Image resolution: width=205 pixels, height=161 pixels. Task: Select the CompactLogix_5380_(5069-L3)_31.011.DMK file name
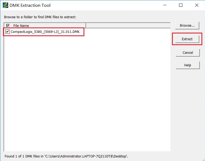click(x=45, y=32)
